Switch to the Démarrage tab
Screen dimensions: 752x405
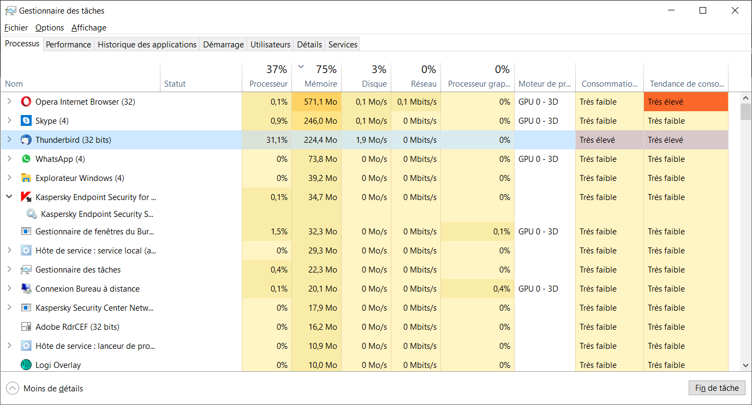[x=223, y=45]
